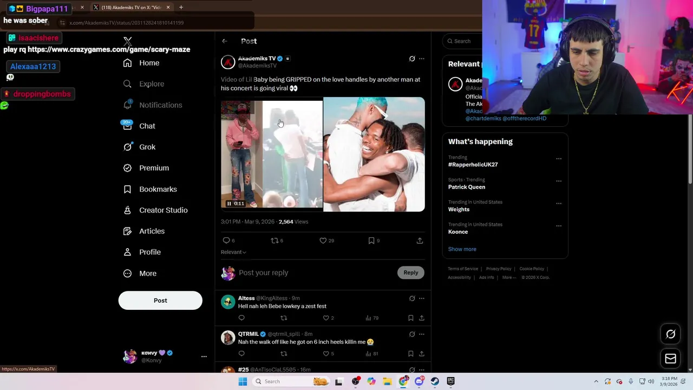Close the Akademiks TV browser tab
Image resolution: width=693 pixels, height=390 pixels.
[x=168, y=8]
